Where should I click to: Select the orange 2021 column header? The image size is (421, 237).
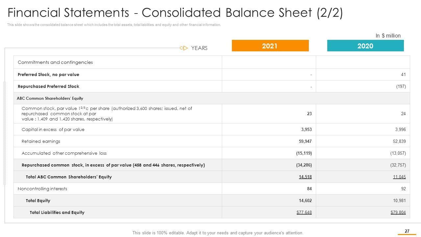270,46
